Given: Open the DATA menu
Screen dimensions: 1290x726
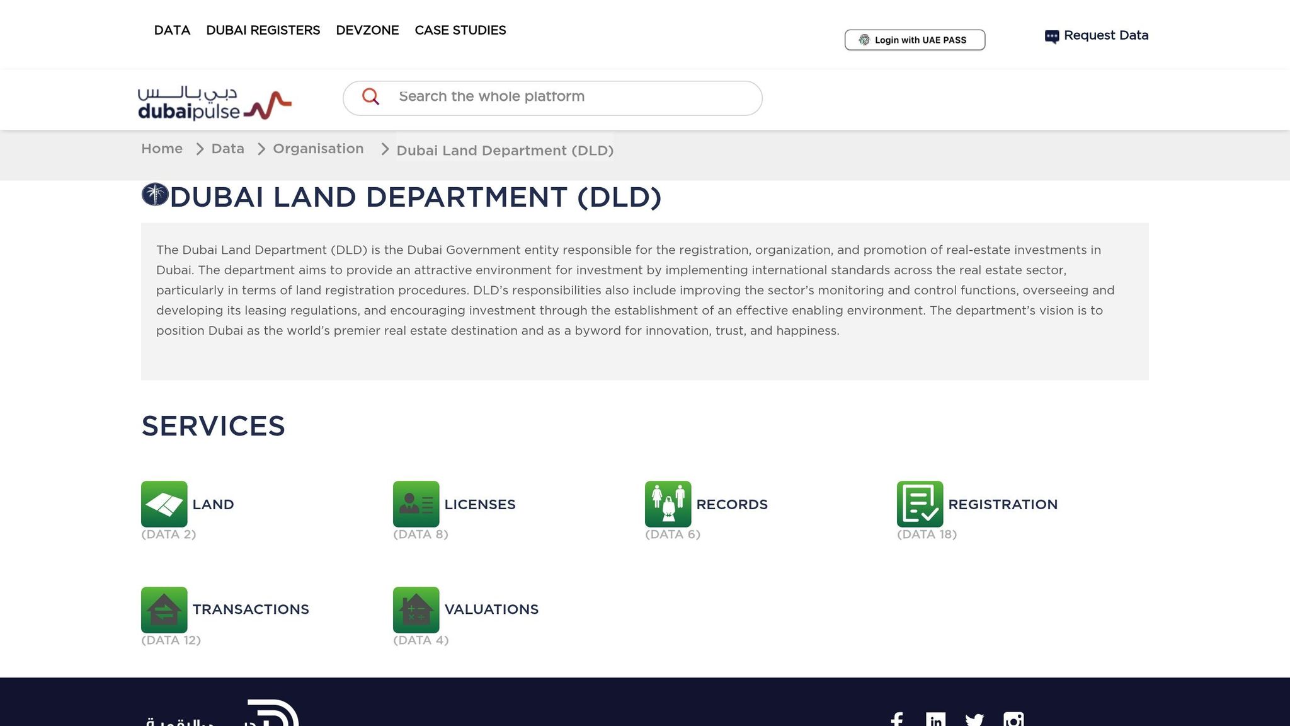Looking at the screenshot, I should [x=172, y=30].
